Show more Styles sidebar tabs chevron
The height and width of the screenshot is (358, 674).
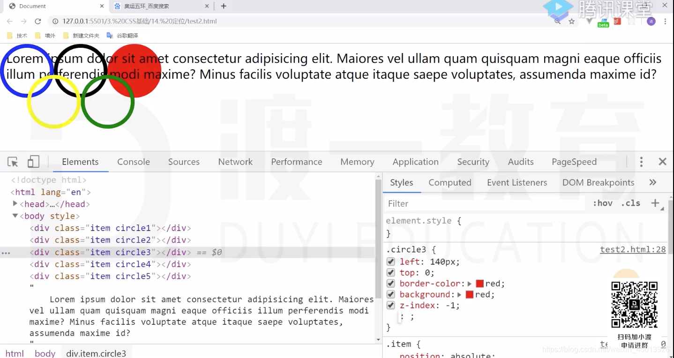coord(652,182)
